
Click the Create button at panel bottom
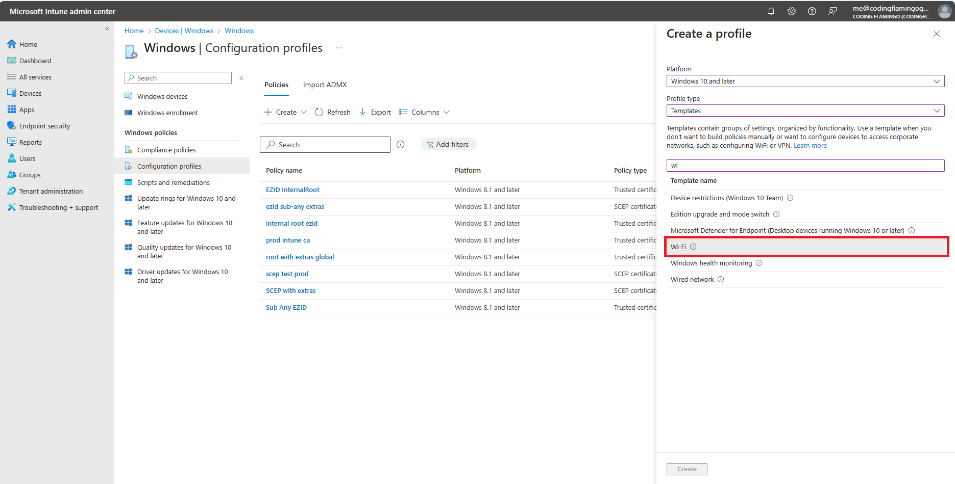tap(687, 469)
